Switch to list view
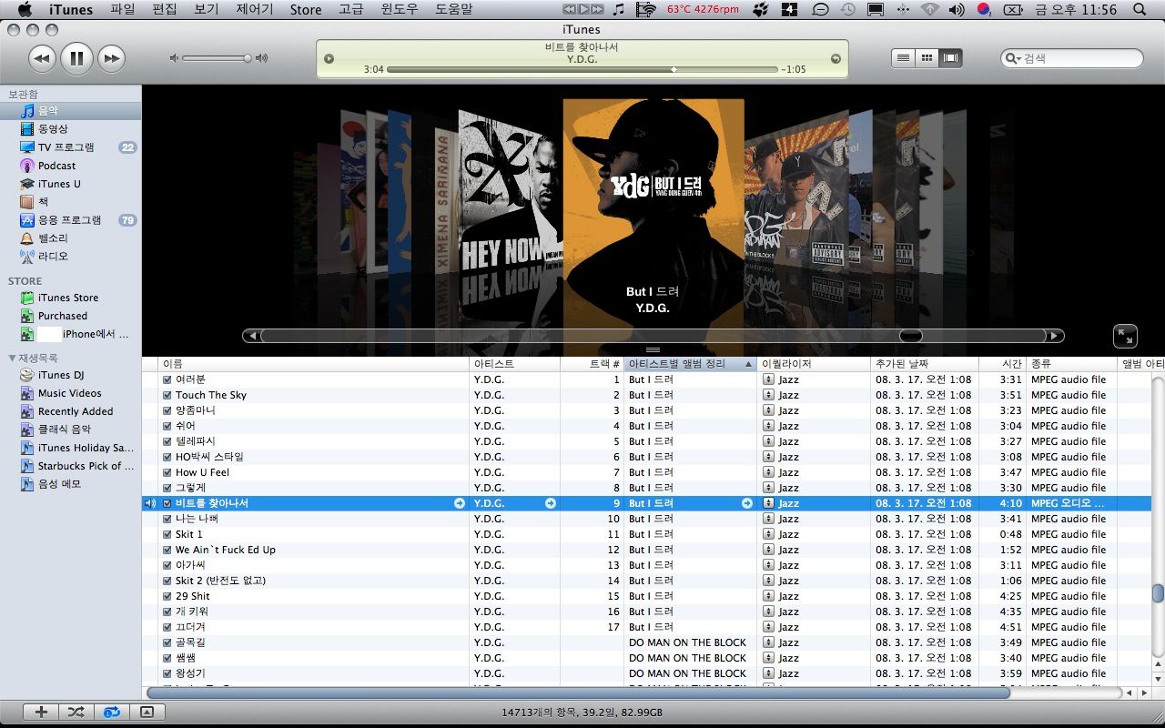The width and height of the screenshot is (1165, 728). tap(903, 57)
